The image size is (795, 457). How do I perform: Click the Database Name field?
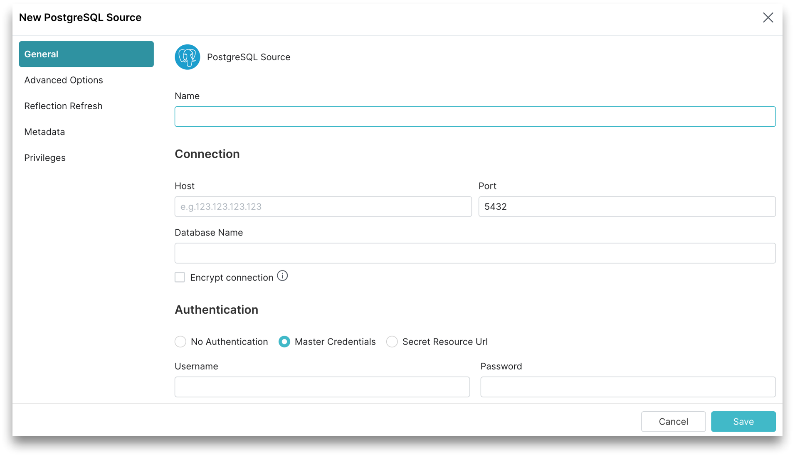tap(475, 253)
